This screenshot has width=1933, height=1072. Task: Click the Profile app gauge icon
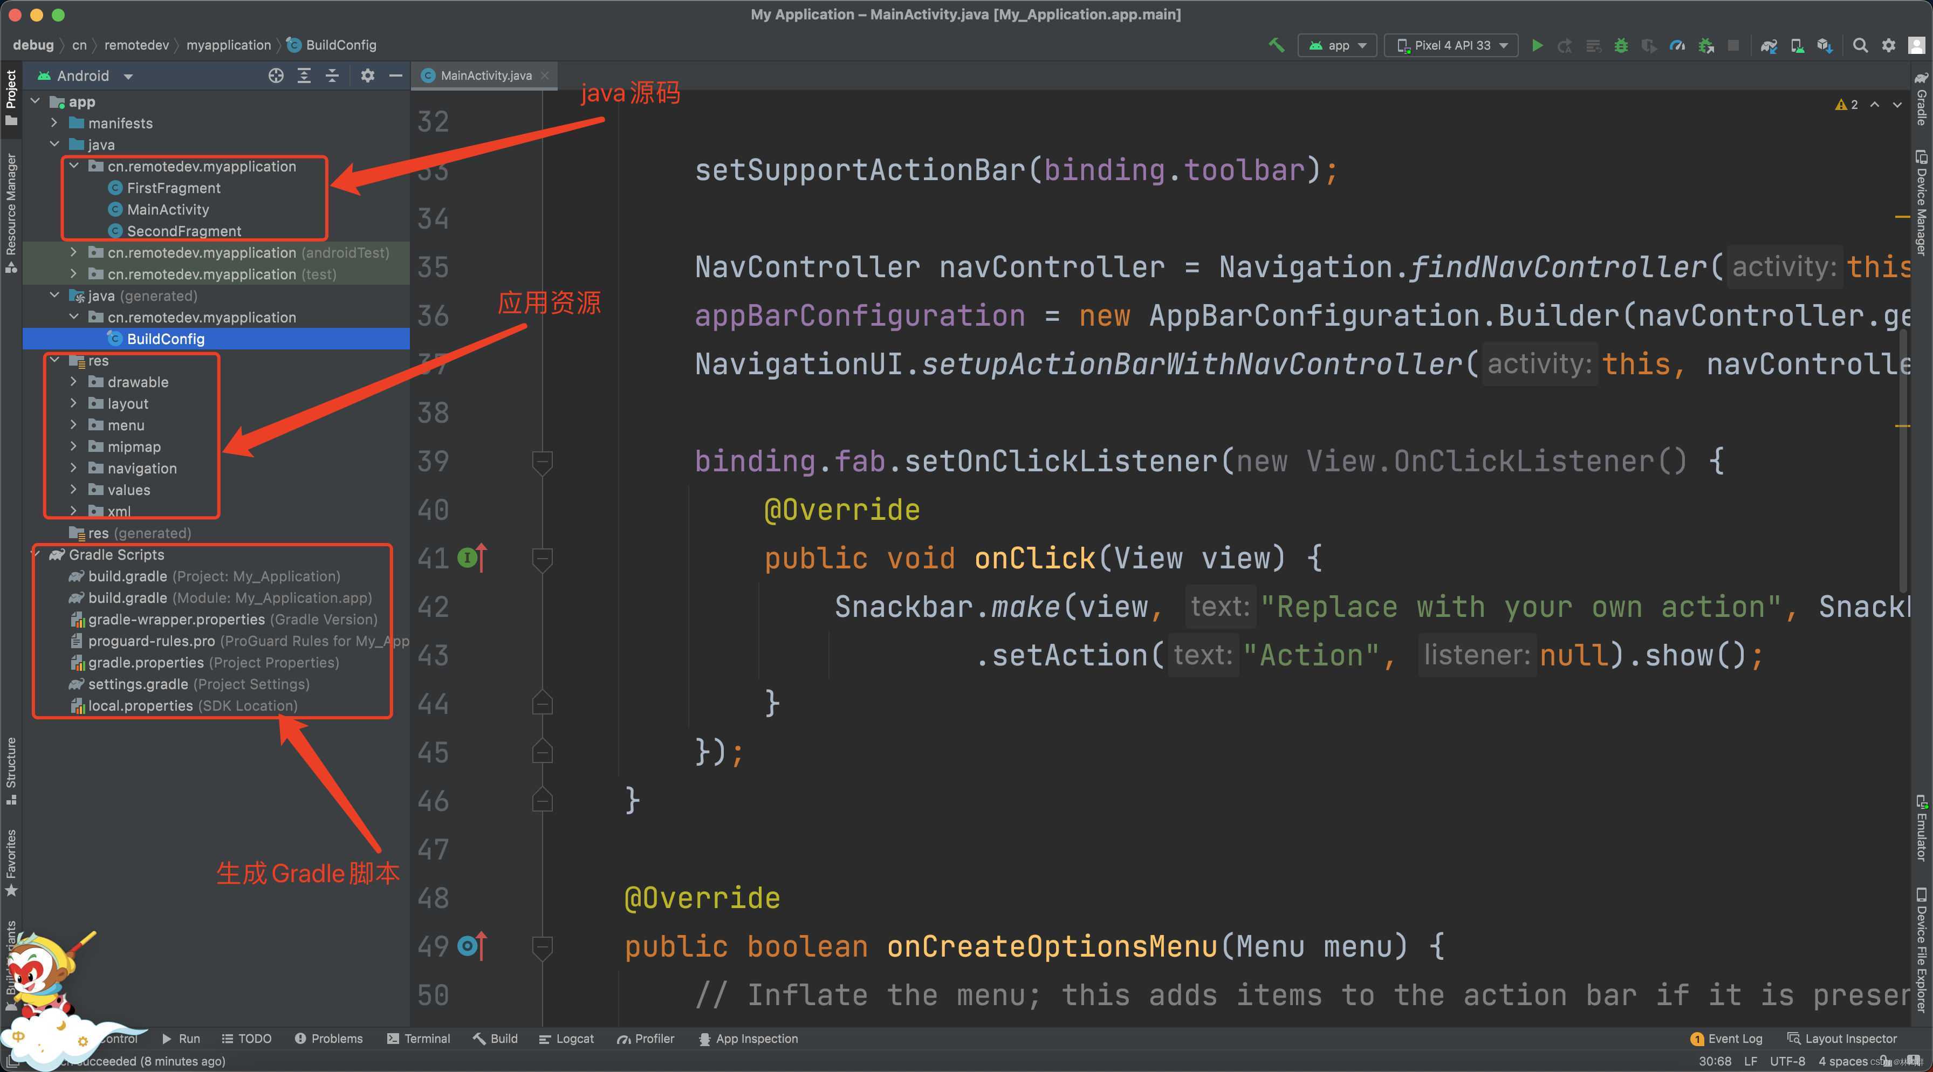[1677, 46]
